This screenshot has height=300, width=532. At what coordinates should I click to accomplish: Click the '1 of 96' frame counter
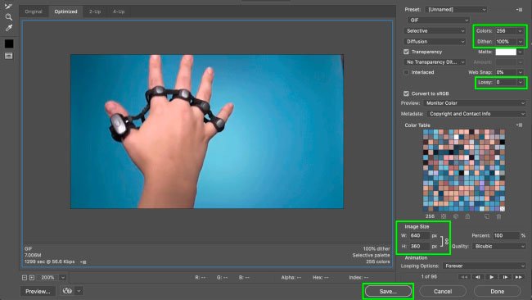click(429, 276)
